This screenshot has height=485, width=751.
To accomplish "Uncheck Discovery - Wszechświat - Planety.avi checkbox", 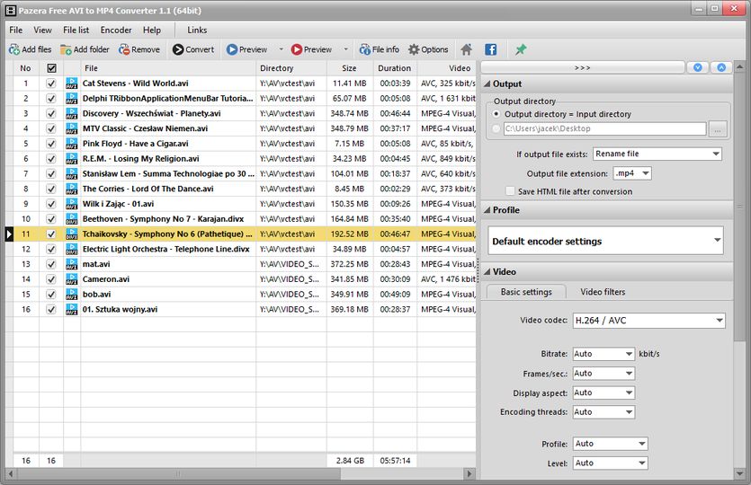I will click(x=50, y=114).
